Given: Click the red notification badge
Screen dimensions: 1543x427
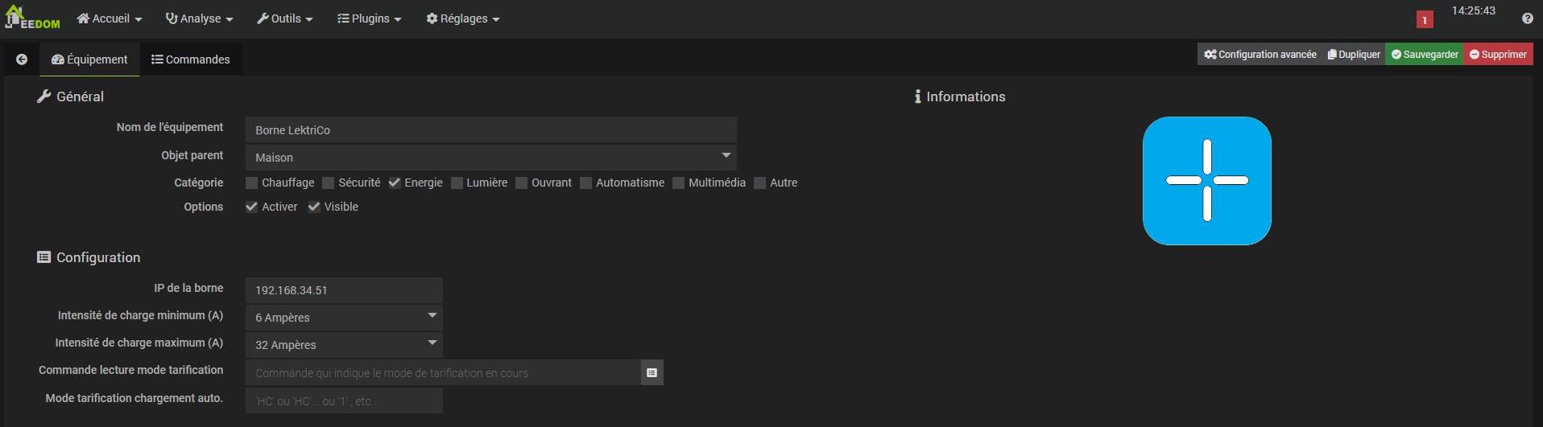Looking at the screenshot, I should (1425, 20).
